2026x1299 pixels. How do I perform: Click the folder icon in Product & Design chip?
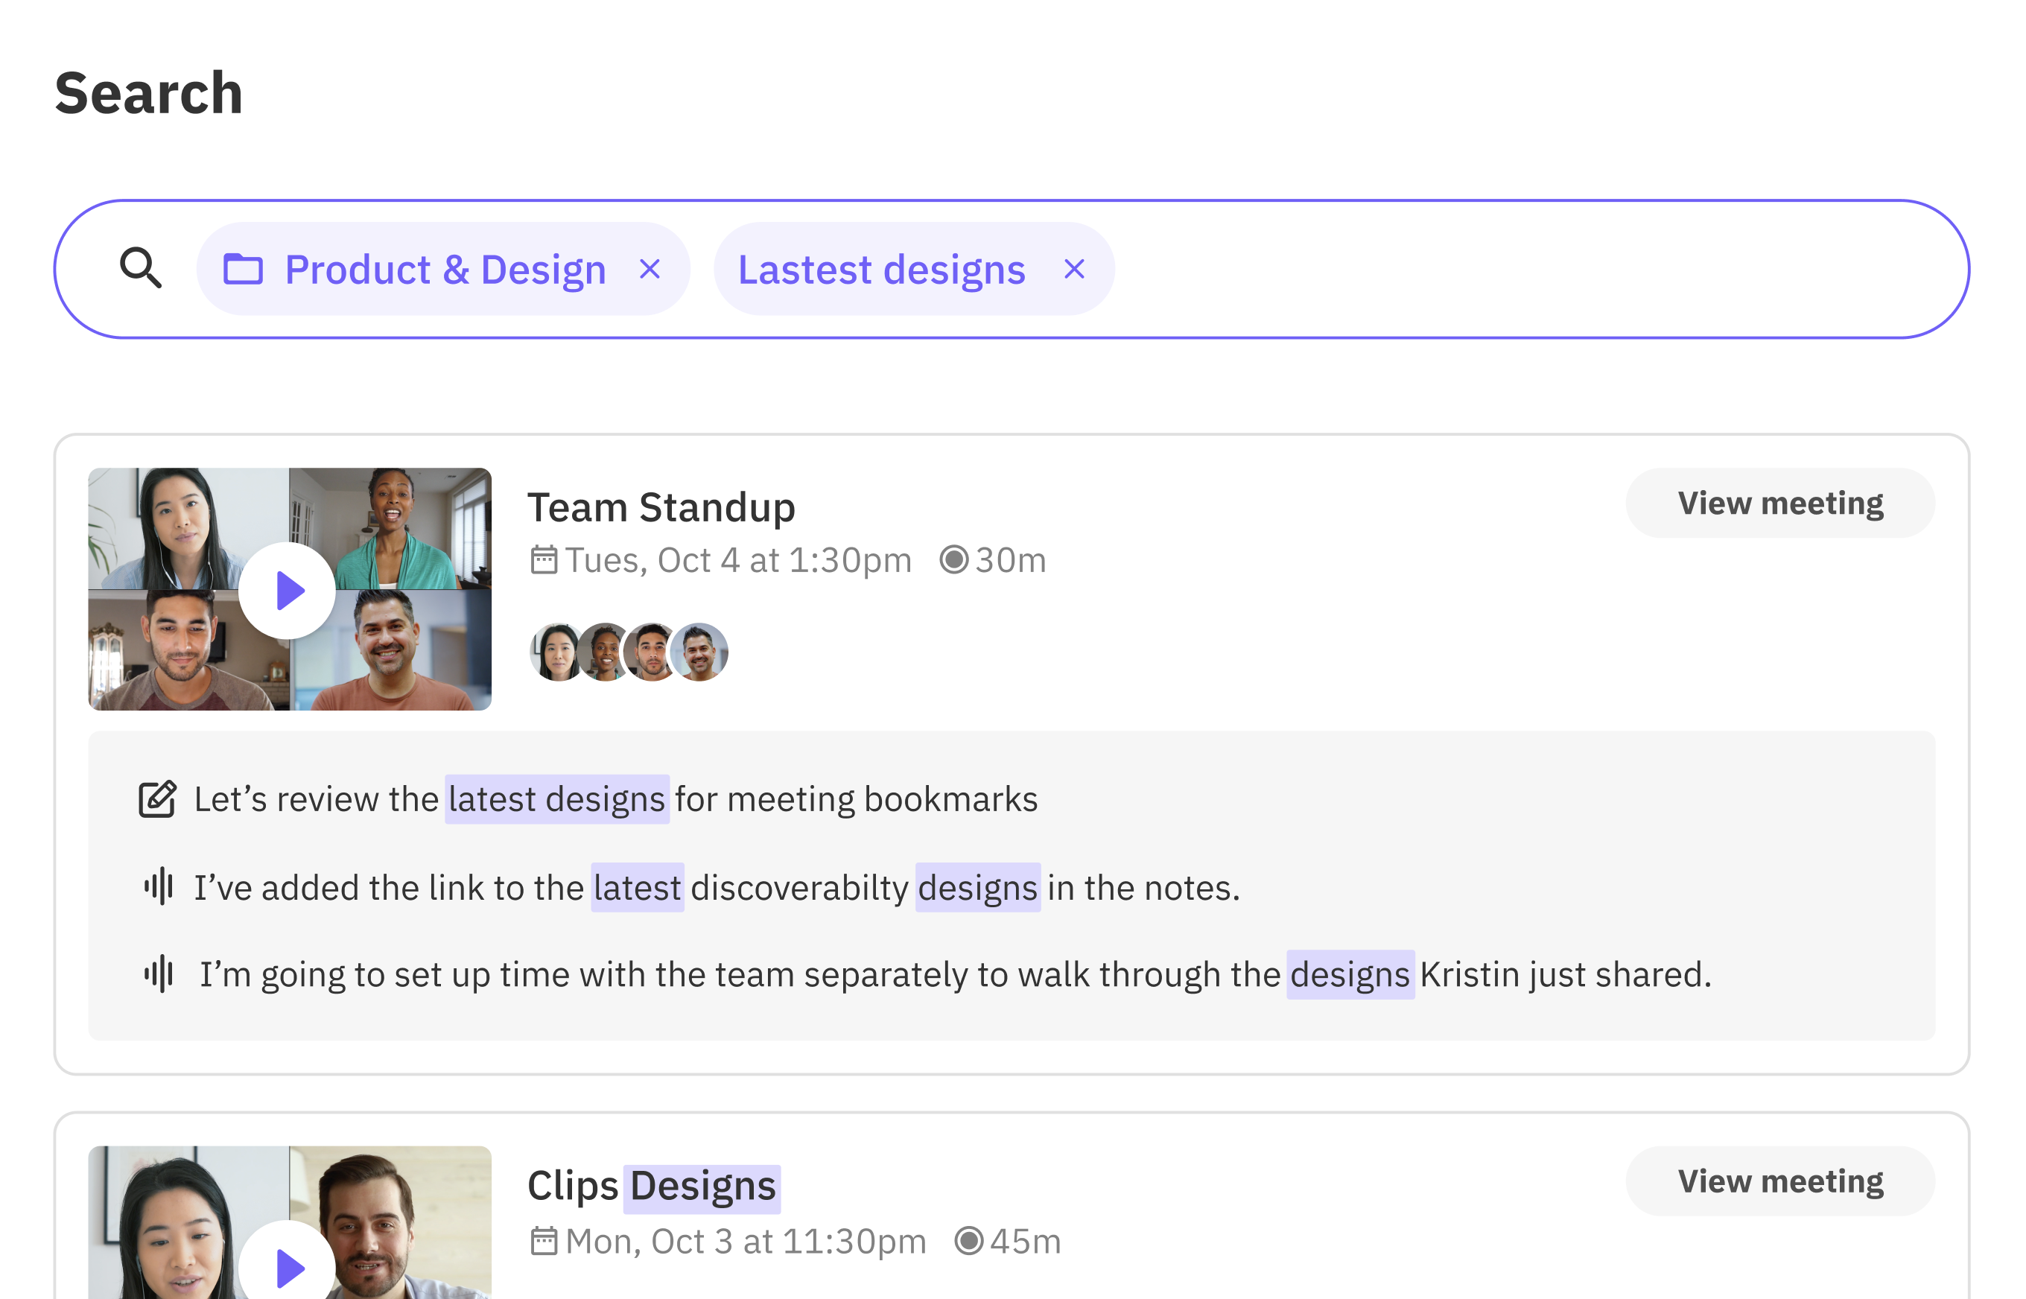pyautogui.click(x=243, y=269)
